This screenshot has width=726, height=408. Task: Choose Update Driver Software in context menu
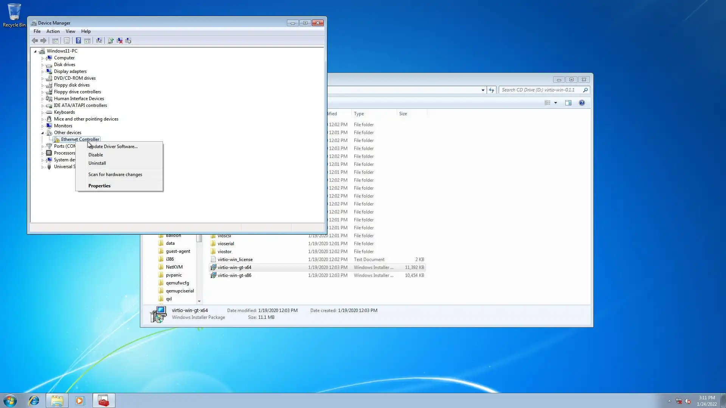click(x=113, y=147)
